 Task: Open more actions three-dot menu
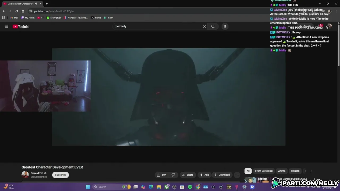coord(237,175)
